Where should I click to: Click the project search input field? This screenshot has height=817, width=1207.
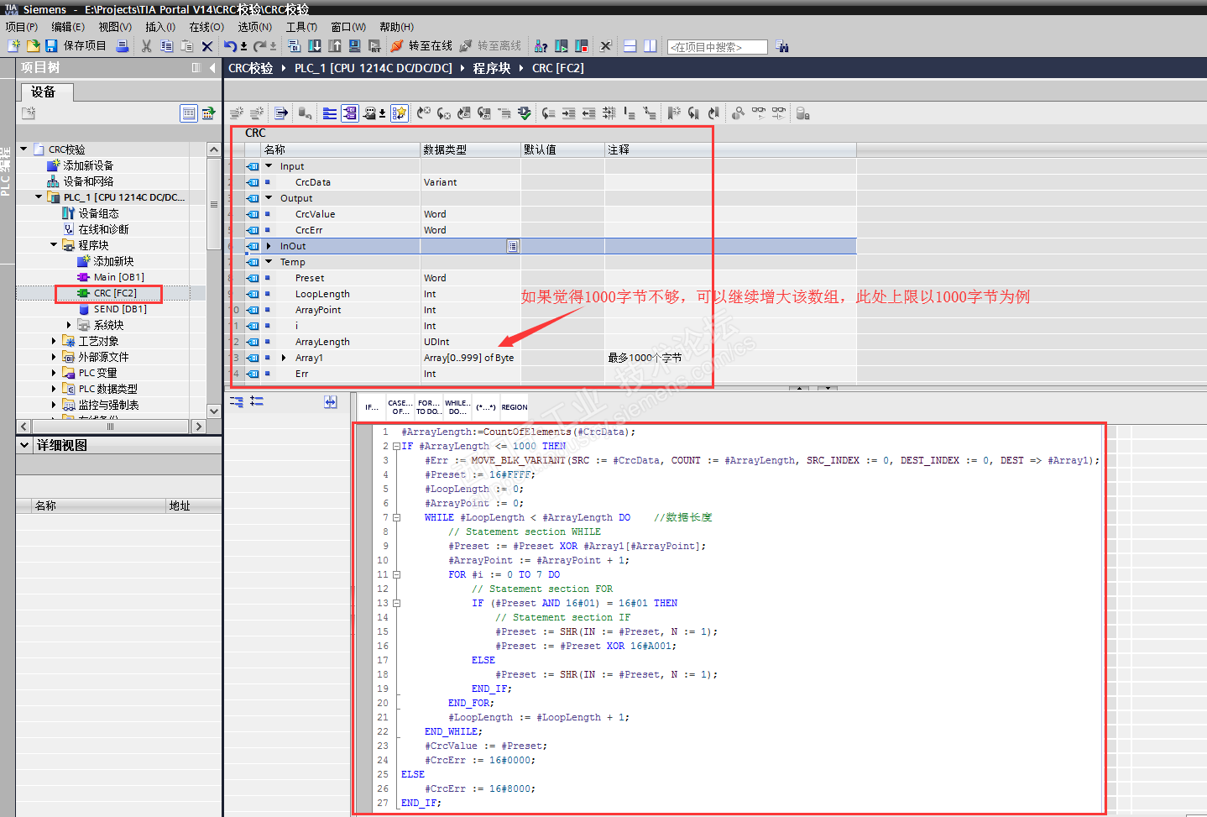[x=717, y=47]
